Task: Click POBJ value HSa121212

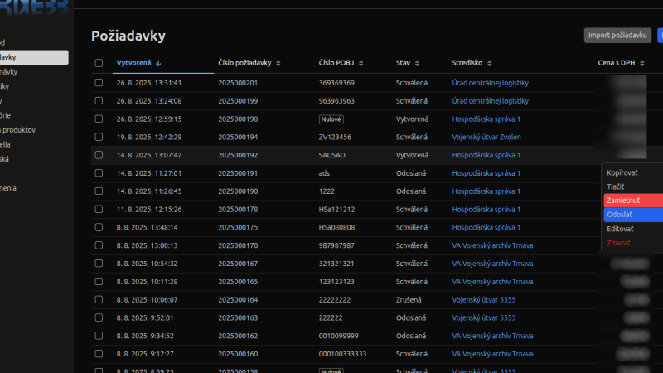Action: point(336,210)
